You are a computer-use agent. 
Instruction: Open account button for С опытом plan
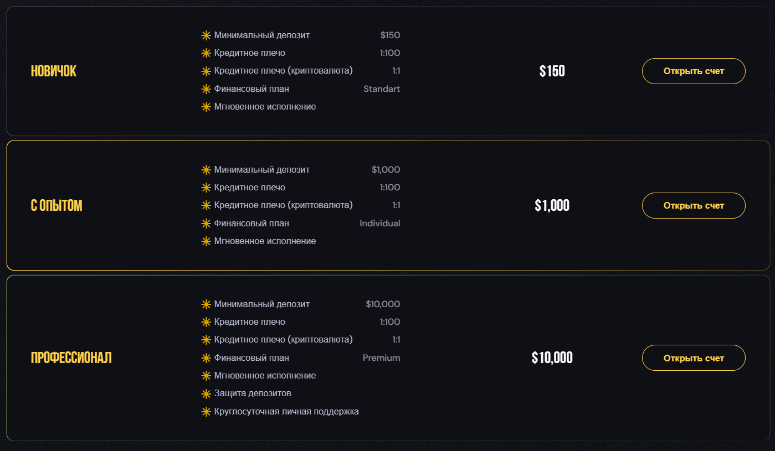pos(694,205)
